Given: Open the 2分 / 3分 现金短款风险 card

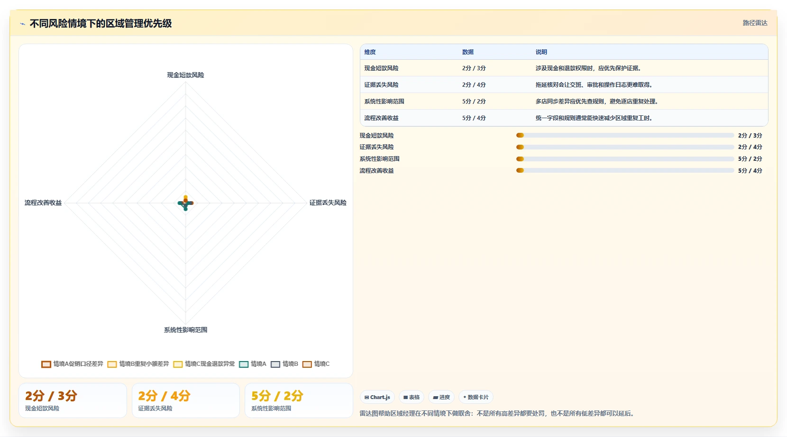Looking at the screenshot, I should [73, 400].
